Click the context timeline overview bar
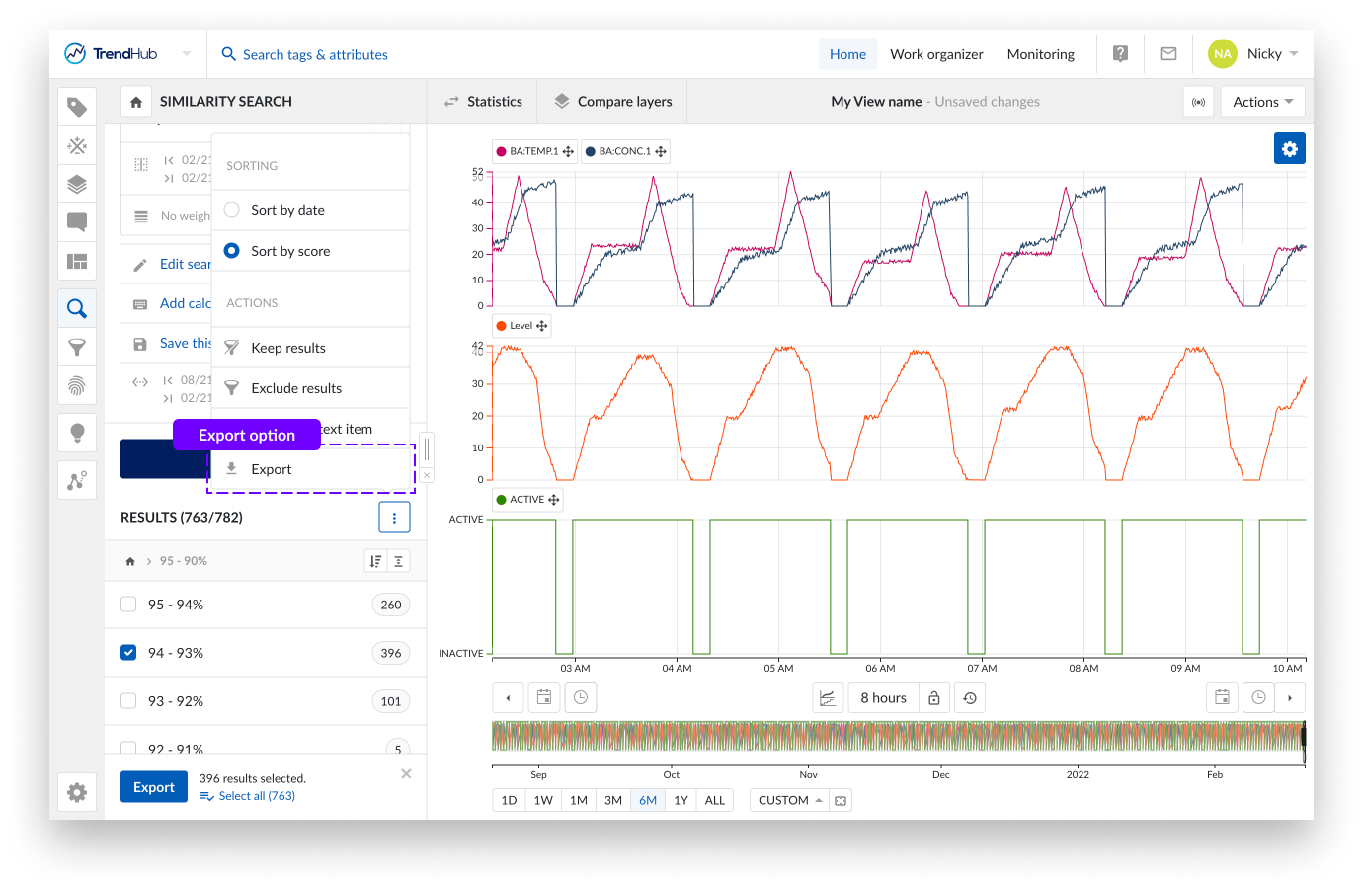1363x889 pixels. pos(897,737)
